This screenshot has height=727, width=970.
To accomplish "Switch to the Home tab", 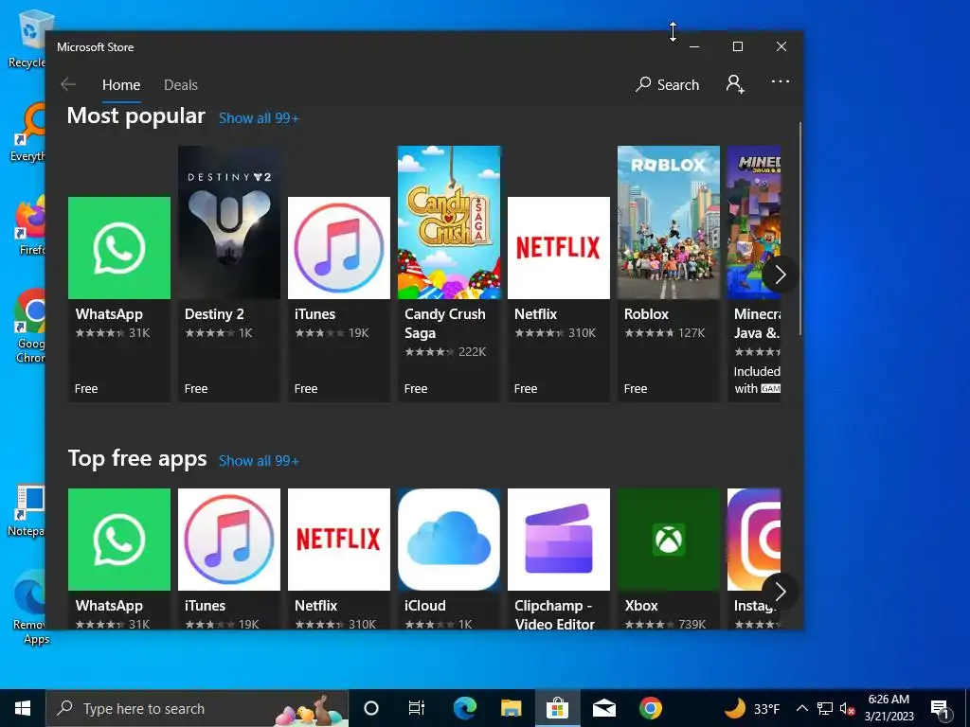I will 121,85.
